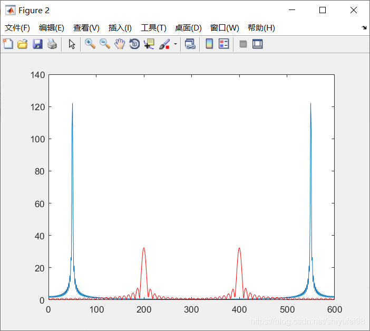Open the 编辑(E) menu
The width and height of the screenshot is (370, 331).
click(x=52, y=28)
